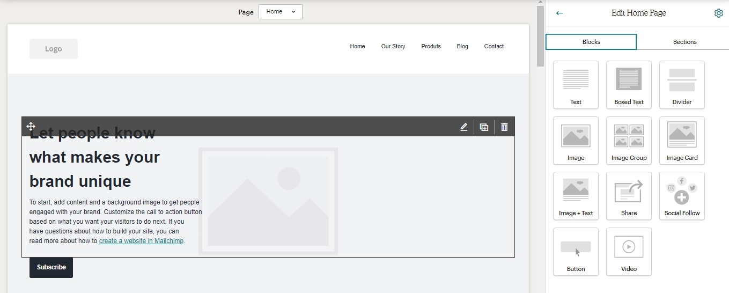
Task: Add a Text block
Action: [576, 85]
